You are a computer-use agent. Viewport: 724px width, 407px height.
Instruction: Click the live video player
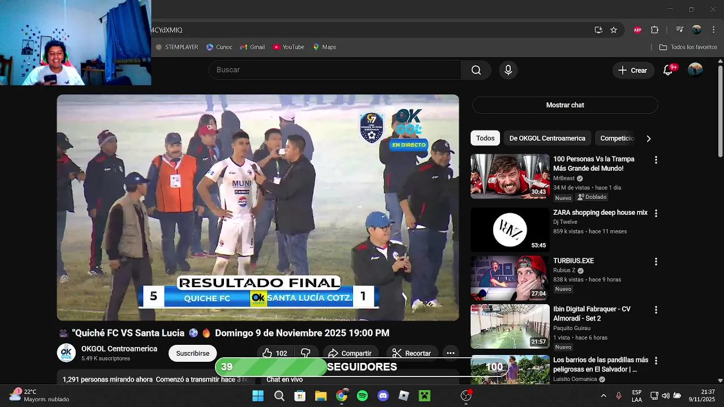(258, 207)
